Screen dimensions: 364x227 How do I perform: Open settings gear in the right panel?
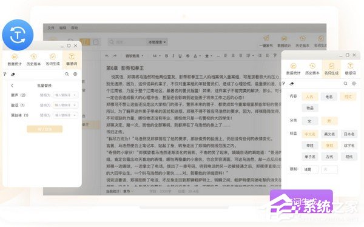point(354,83)
